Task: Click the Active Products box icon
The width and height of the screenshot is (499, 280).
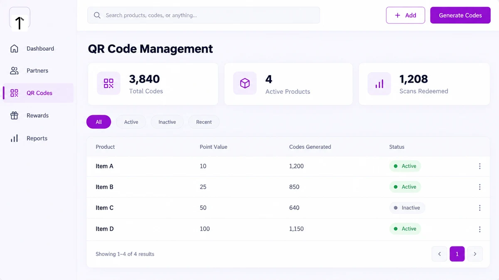Action: click(245, 83)
